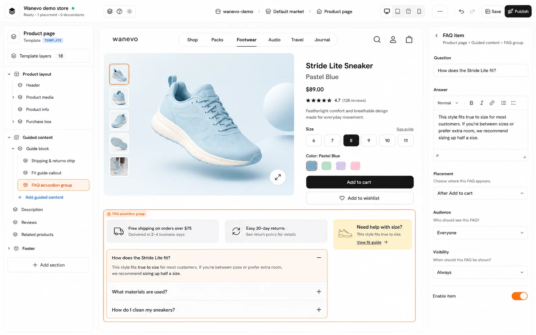536x335 pixels.
Task: Choose the pink color swatch
Action: (x=355, y=166)
